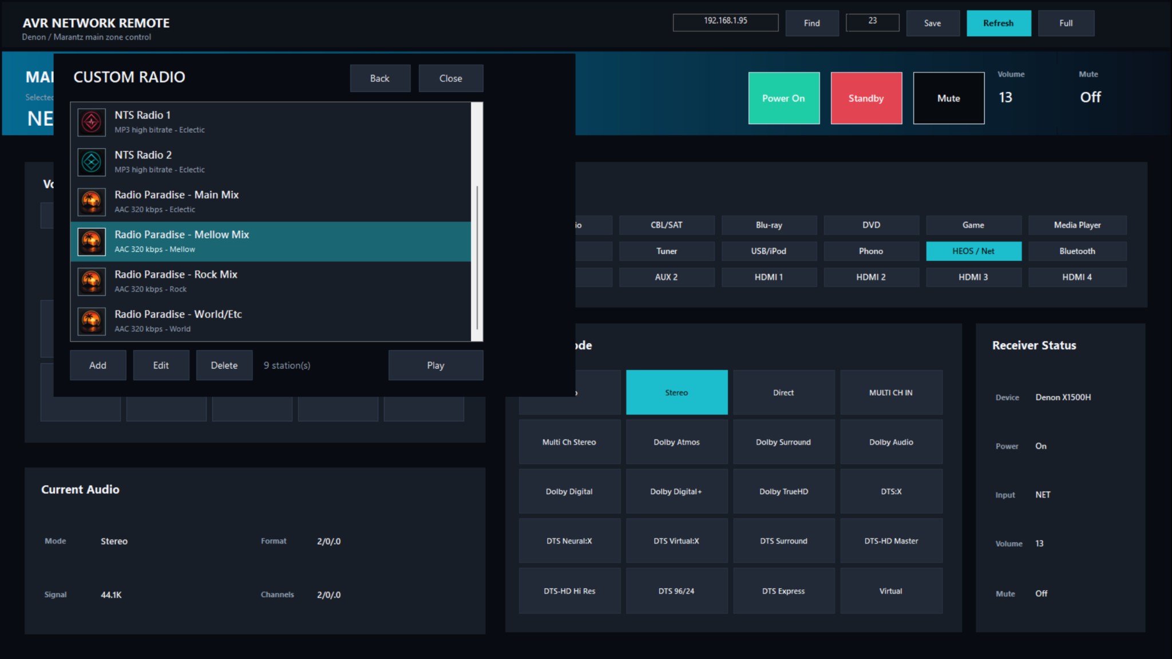Find the receiver on the network
1172x659 pixels.
pos(812,23)
